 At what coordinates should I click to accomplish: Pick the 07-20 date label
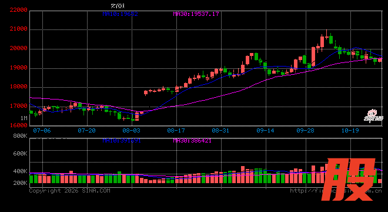[86, 130]
